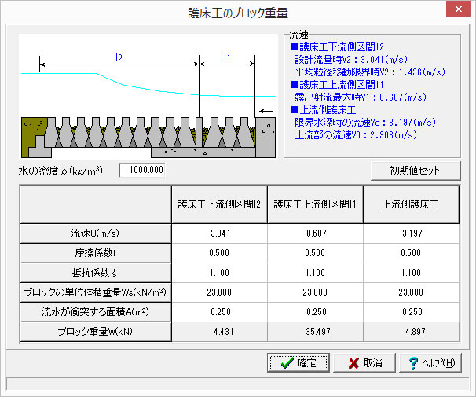This screenshot has height=397, width=476.
Task: Click the 設計流量時V2 : 3.041 line
Action: [351, 60]
